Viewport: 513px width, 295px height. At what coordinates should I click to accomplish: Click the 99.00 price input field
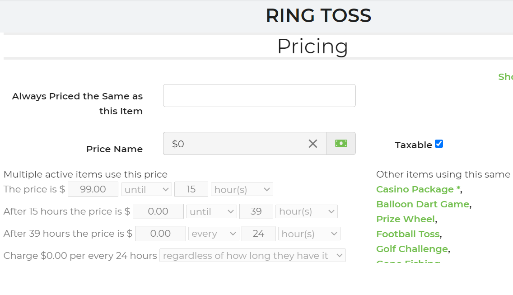[93, 189]
